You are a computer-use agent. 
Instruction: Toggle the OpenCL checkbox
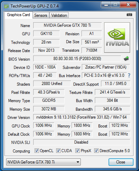click(37, 151)
